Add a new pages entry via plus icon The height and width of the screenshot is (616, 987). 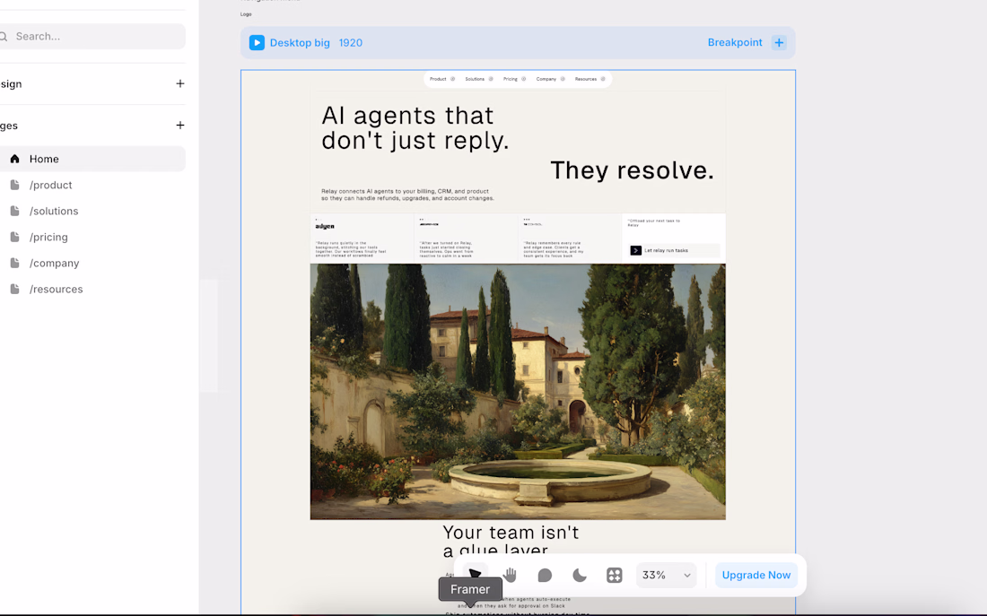point(180,126)
